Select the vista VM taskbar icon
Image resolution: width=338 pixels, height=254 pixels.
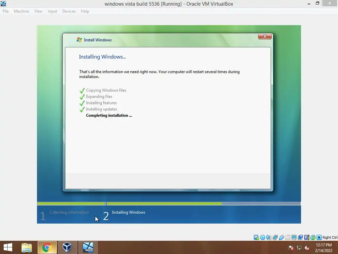coord(88,247)
